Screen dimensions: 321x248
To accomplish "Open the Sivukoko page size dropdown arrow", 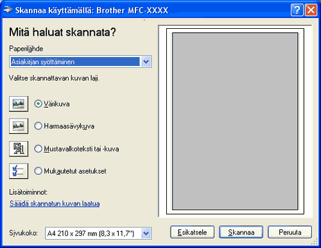I will click(x=146, y=233).
